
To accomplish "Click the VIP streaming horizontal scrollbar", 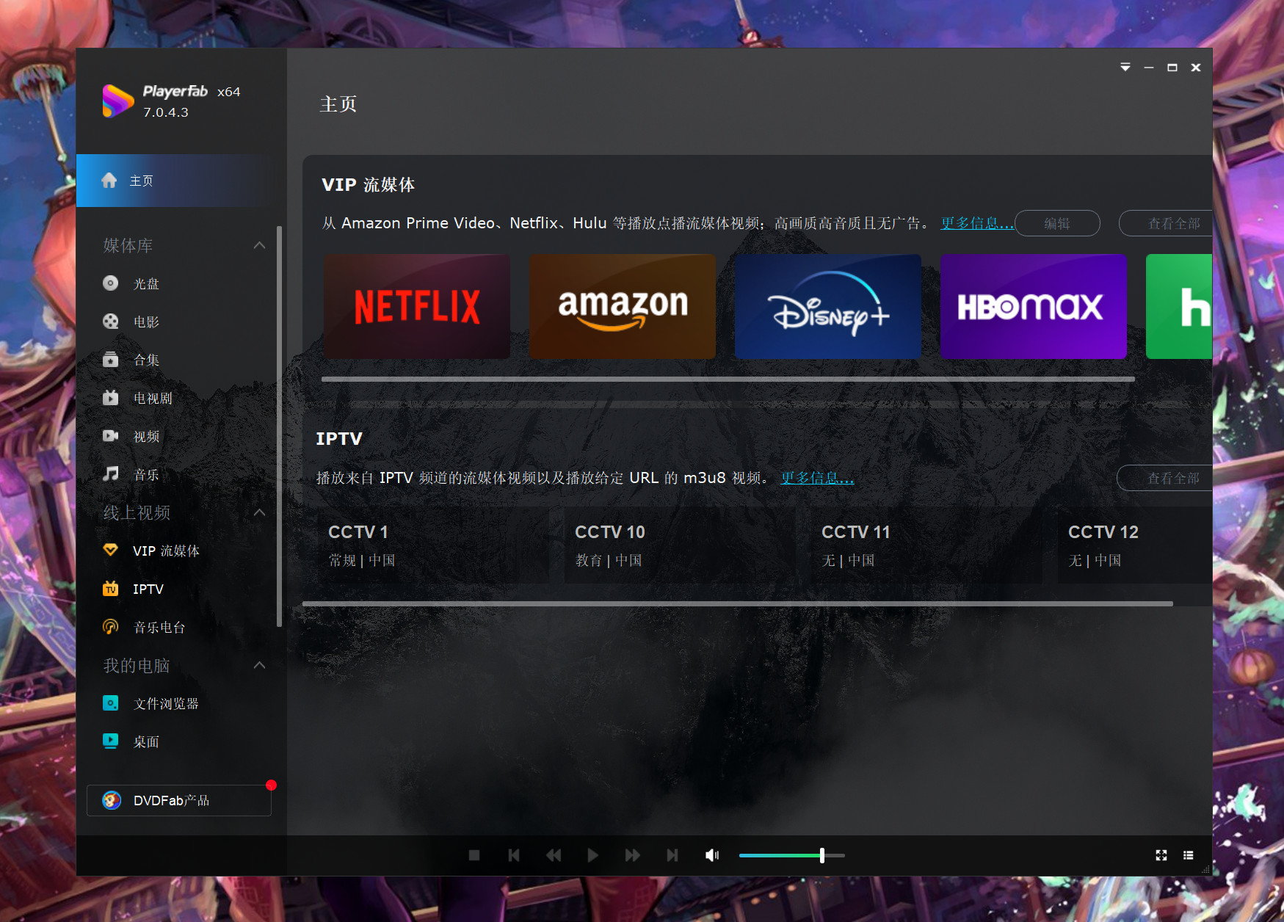I will (x=728, y=380).
